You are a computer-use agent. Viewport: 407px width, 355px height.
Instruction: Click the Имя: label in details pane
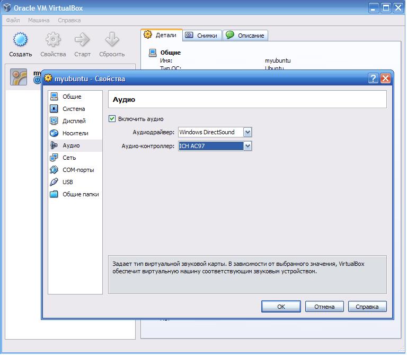166,60
